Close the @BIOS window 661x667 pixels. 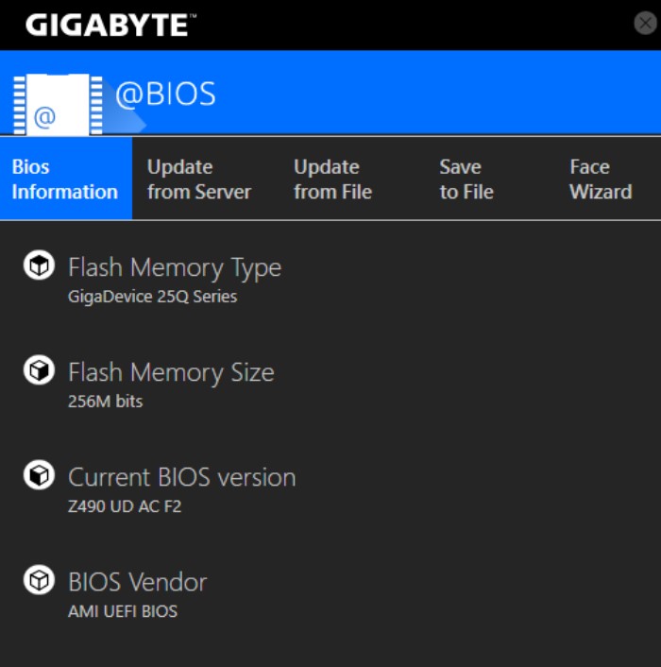coord(645,23)
